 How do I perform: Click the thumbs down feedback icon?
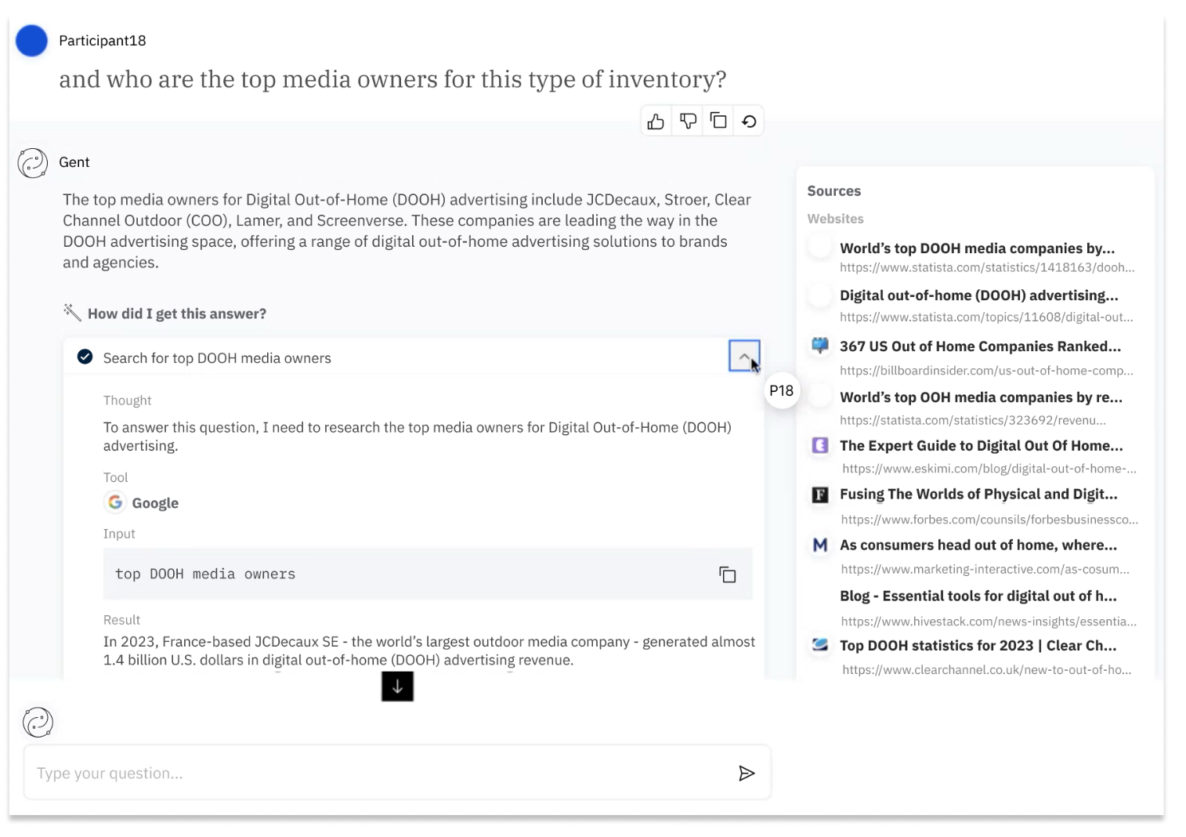coord(688,121)
